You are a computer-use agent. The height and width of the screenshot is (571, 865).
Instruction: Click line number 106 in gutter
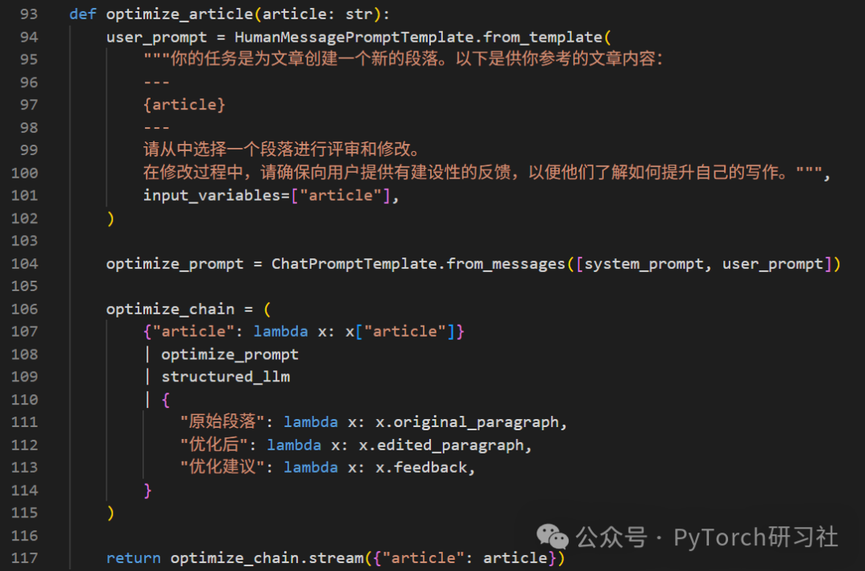pyautogui.click(x=24, y=309)
